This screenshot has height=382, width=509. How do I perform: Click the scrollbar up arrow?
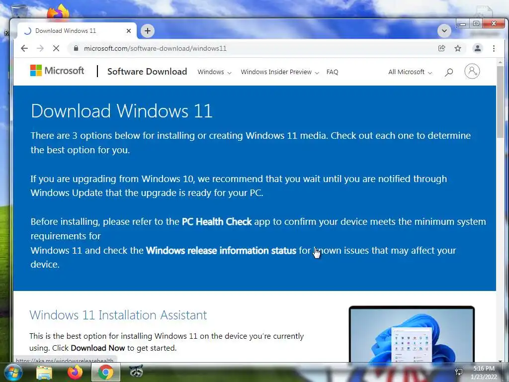500,62
